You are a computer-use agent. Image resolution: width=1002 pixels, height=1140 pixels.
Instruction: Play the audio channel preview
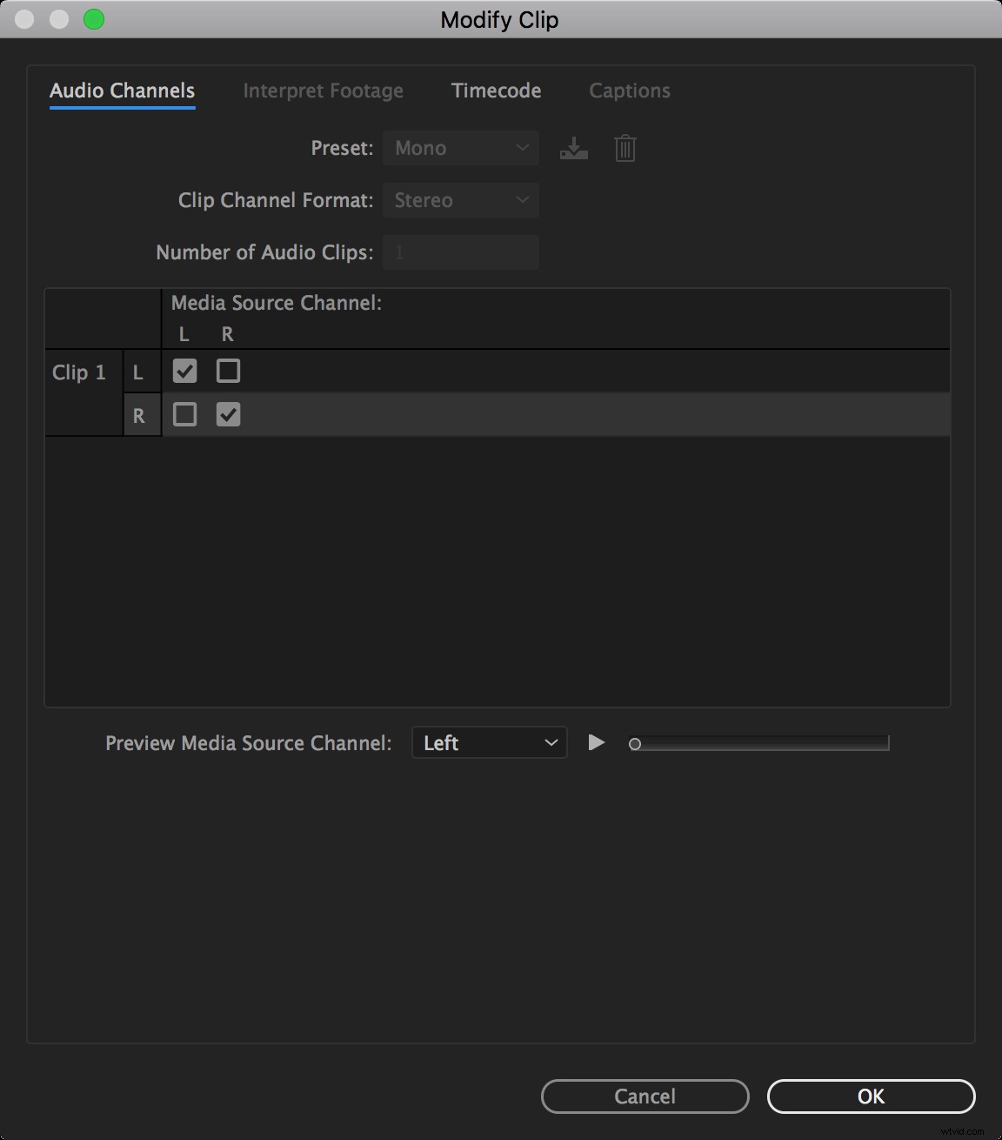597,742
